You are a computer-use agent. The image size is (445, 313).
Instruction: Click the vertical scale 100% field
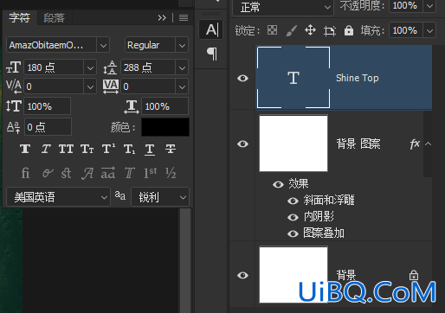pos(48,106)
